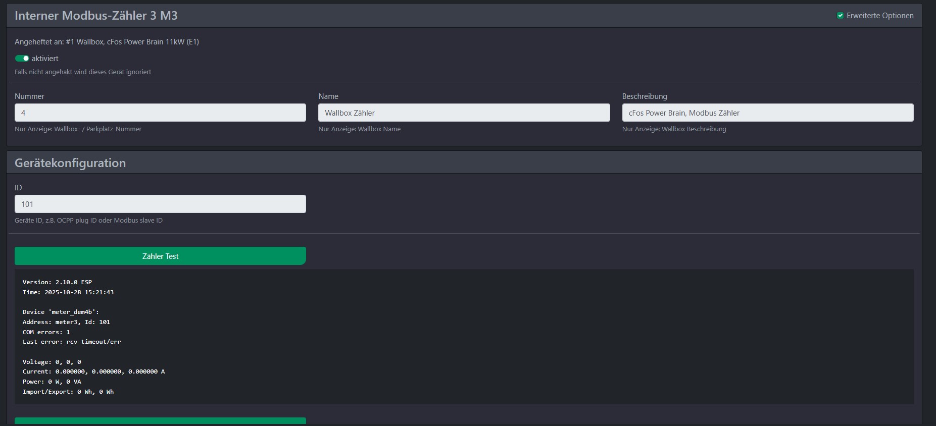The height and width of the screenshot is (426, 936).
Task: Click the Voltage readings output line
Action: [52, 362]
